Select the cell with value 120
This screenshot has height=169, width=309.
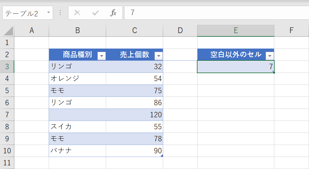click(x=134, y=115)
